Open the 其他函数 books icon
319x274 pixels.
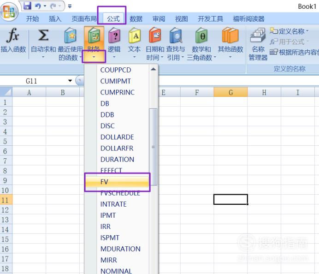point(230,35)
